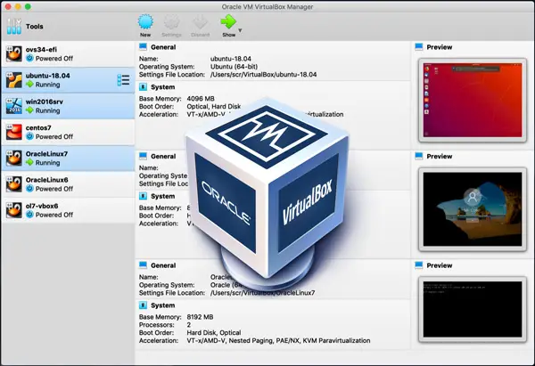
Task: Click the Powered Off status icon of centos7
Action: (x=30, y=136)
